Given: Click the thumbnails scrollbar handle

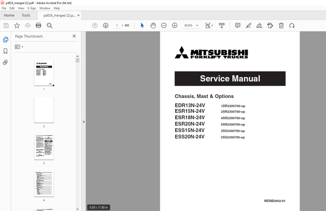Looking at the screenshot, I should point(77,61).
